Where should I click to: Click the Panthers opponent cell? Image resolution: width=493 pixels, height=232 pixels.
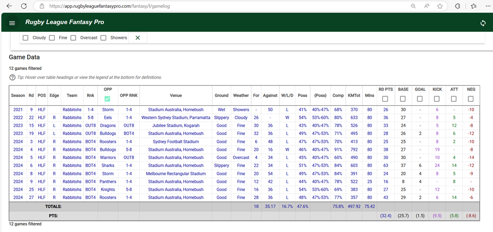point(108,182)
